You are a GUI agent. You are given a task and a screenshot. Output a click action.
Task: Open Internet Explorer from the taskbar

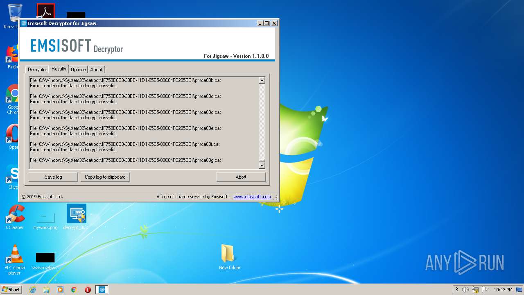[33, 290]
